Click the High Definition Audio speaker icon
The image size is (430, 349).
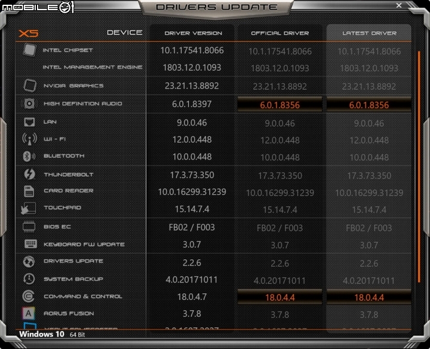29,103
